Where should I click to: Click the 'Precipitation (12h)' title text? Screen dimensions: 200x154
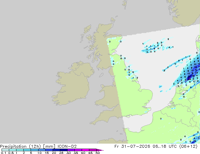[x=21, y=146]
